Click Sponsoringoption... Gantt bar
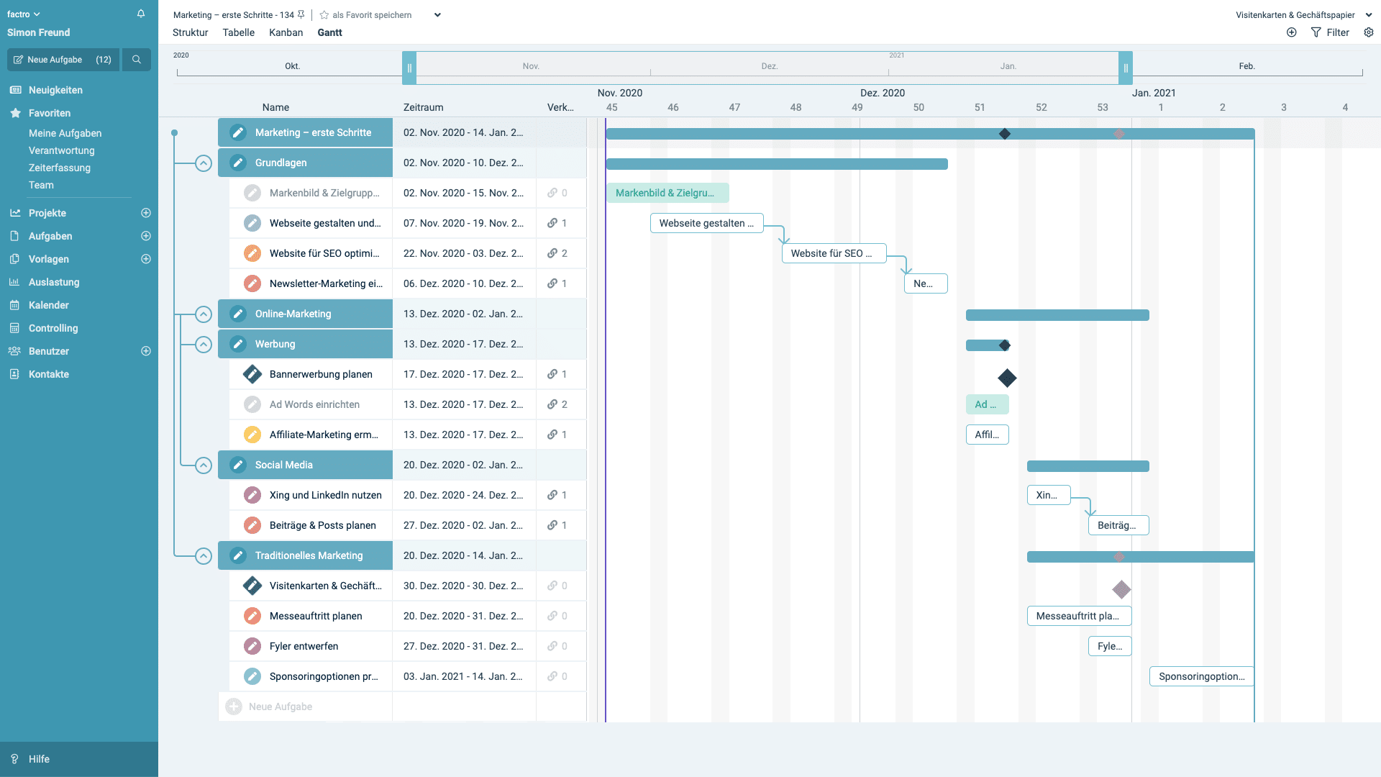The height and width of the screenshot is (777, 1381). (x=1201, y=676)
